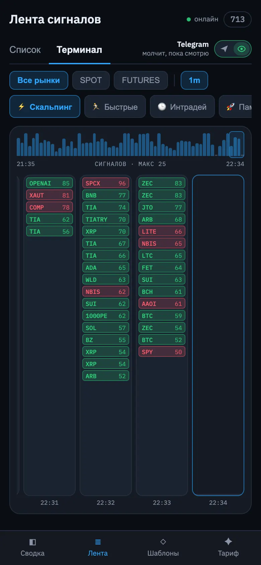Open the ARB 68 signal
The image size is (261, 565).
[x=162, y=219]
